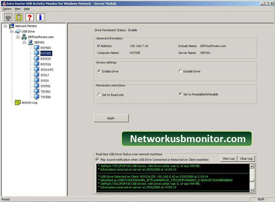Click the NUM status bar indicator
The height and width of the screenshot is (202, 275).
(x=261, y=199)
